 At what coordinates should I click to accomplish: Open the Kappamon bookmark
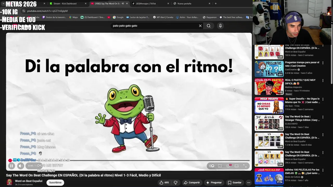pyautogui.click(x=210, y=17)
